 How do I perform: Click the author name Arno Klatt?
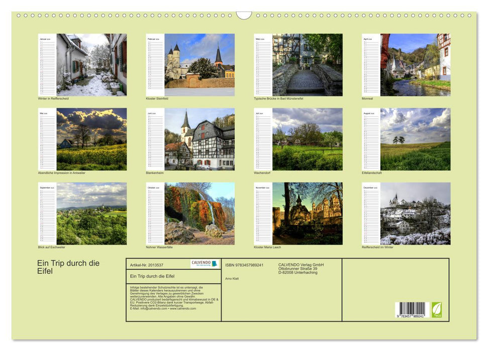point(232,278)
